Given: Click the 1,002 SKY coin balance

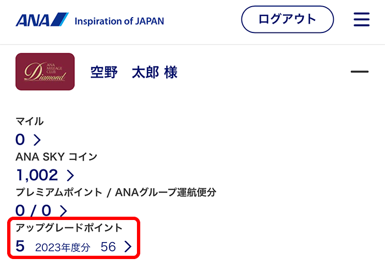Looking at the screenshot, I should [x=37, y=175].
